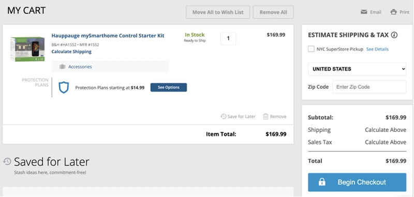Click the Calculate Shipping link
Image resolution: width=414 pixels, height=197 pixels.
tap(71, 52)
